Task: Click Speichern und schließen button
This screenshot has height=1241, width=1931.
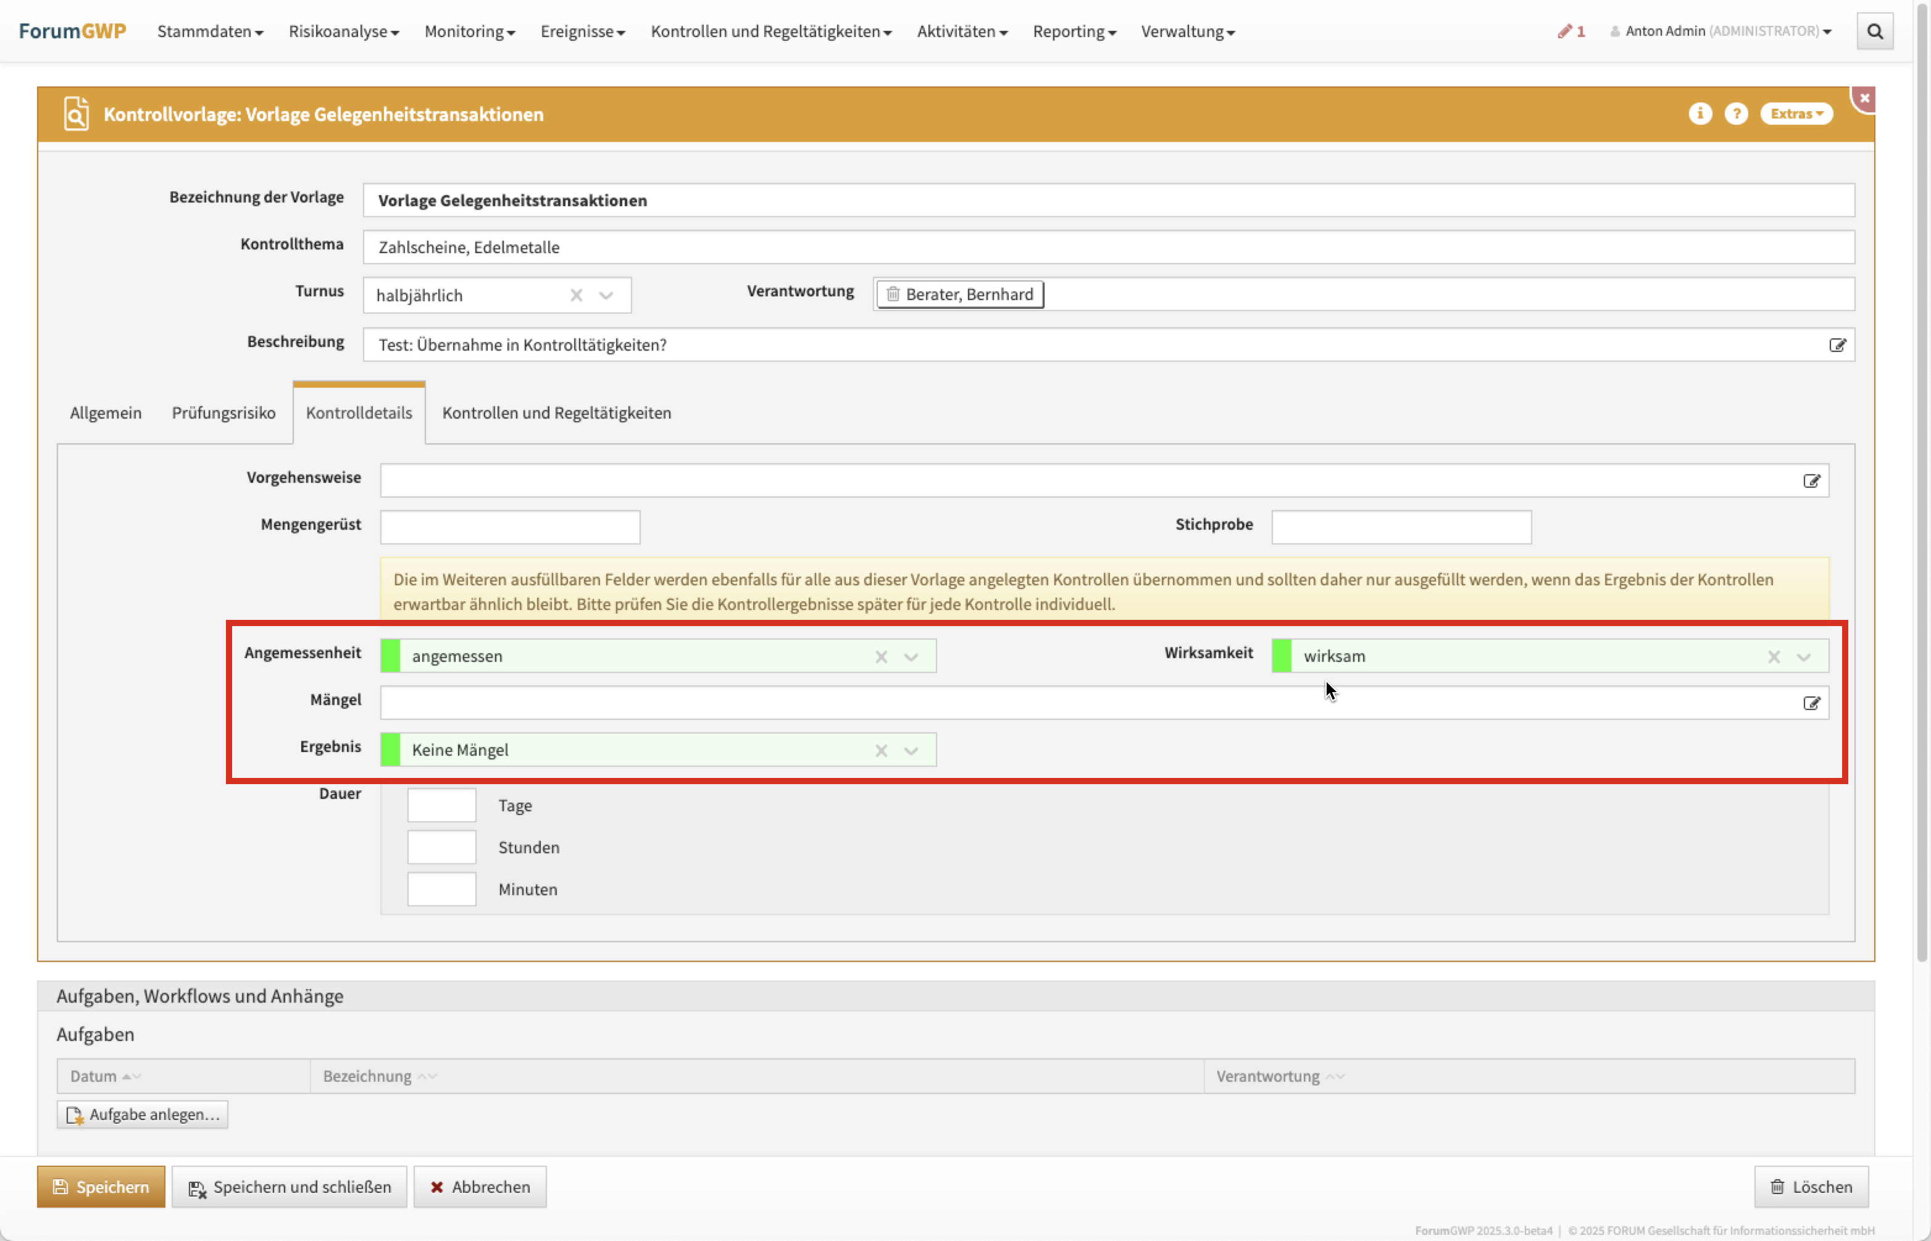Action: (289, 1187)
